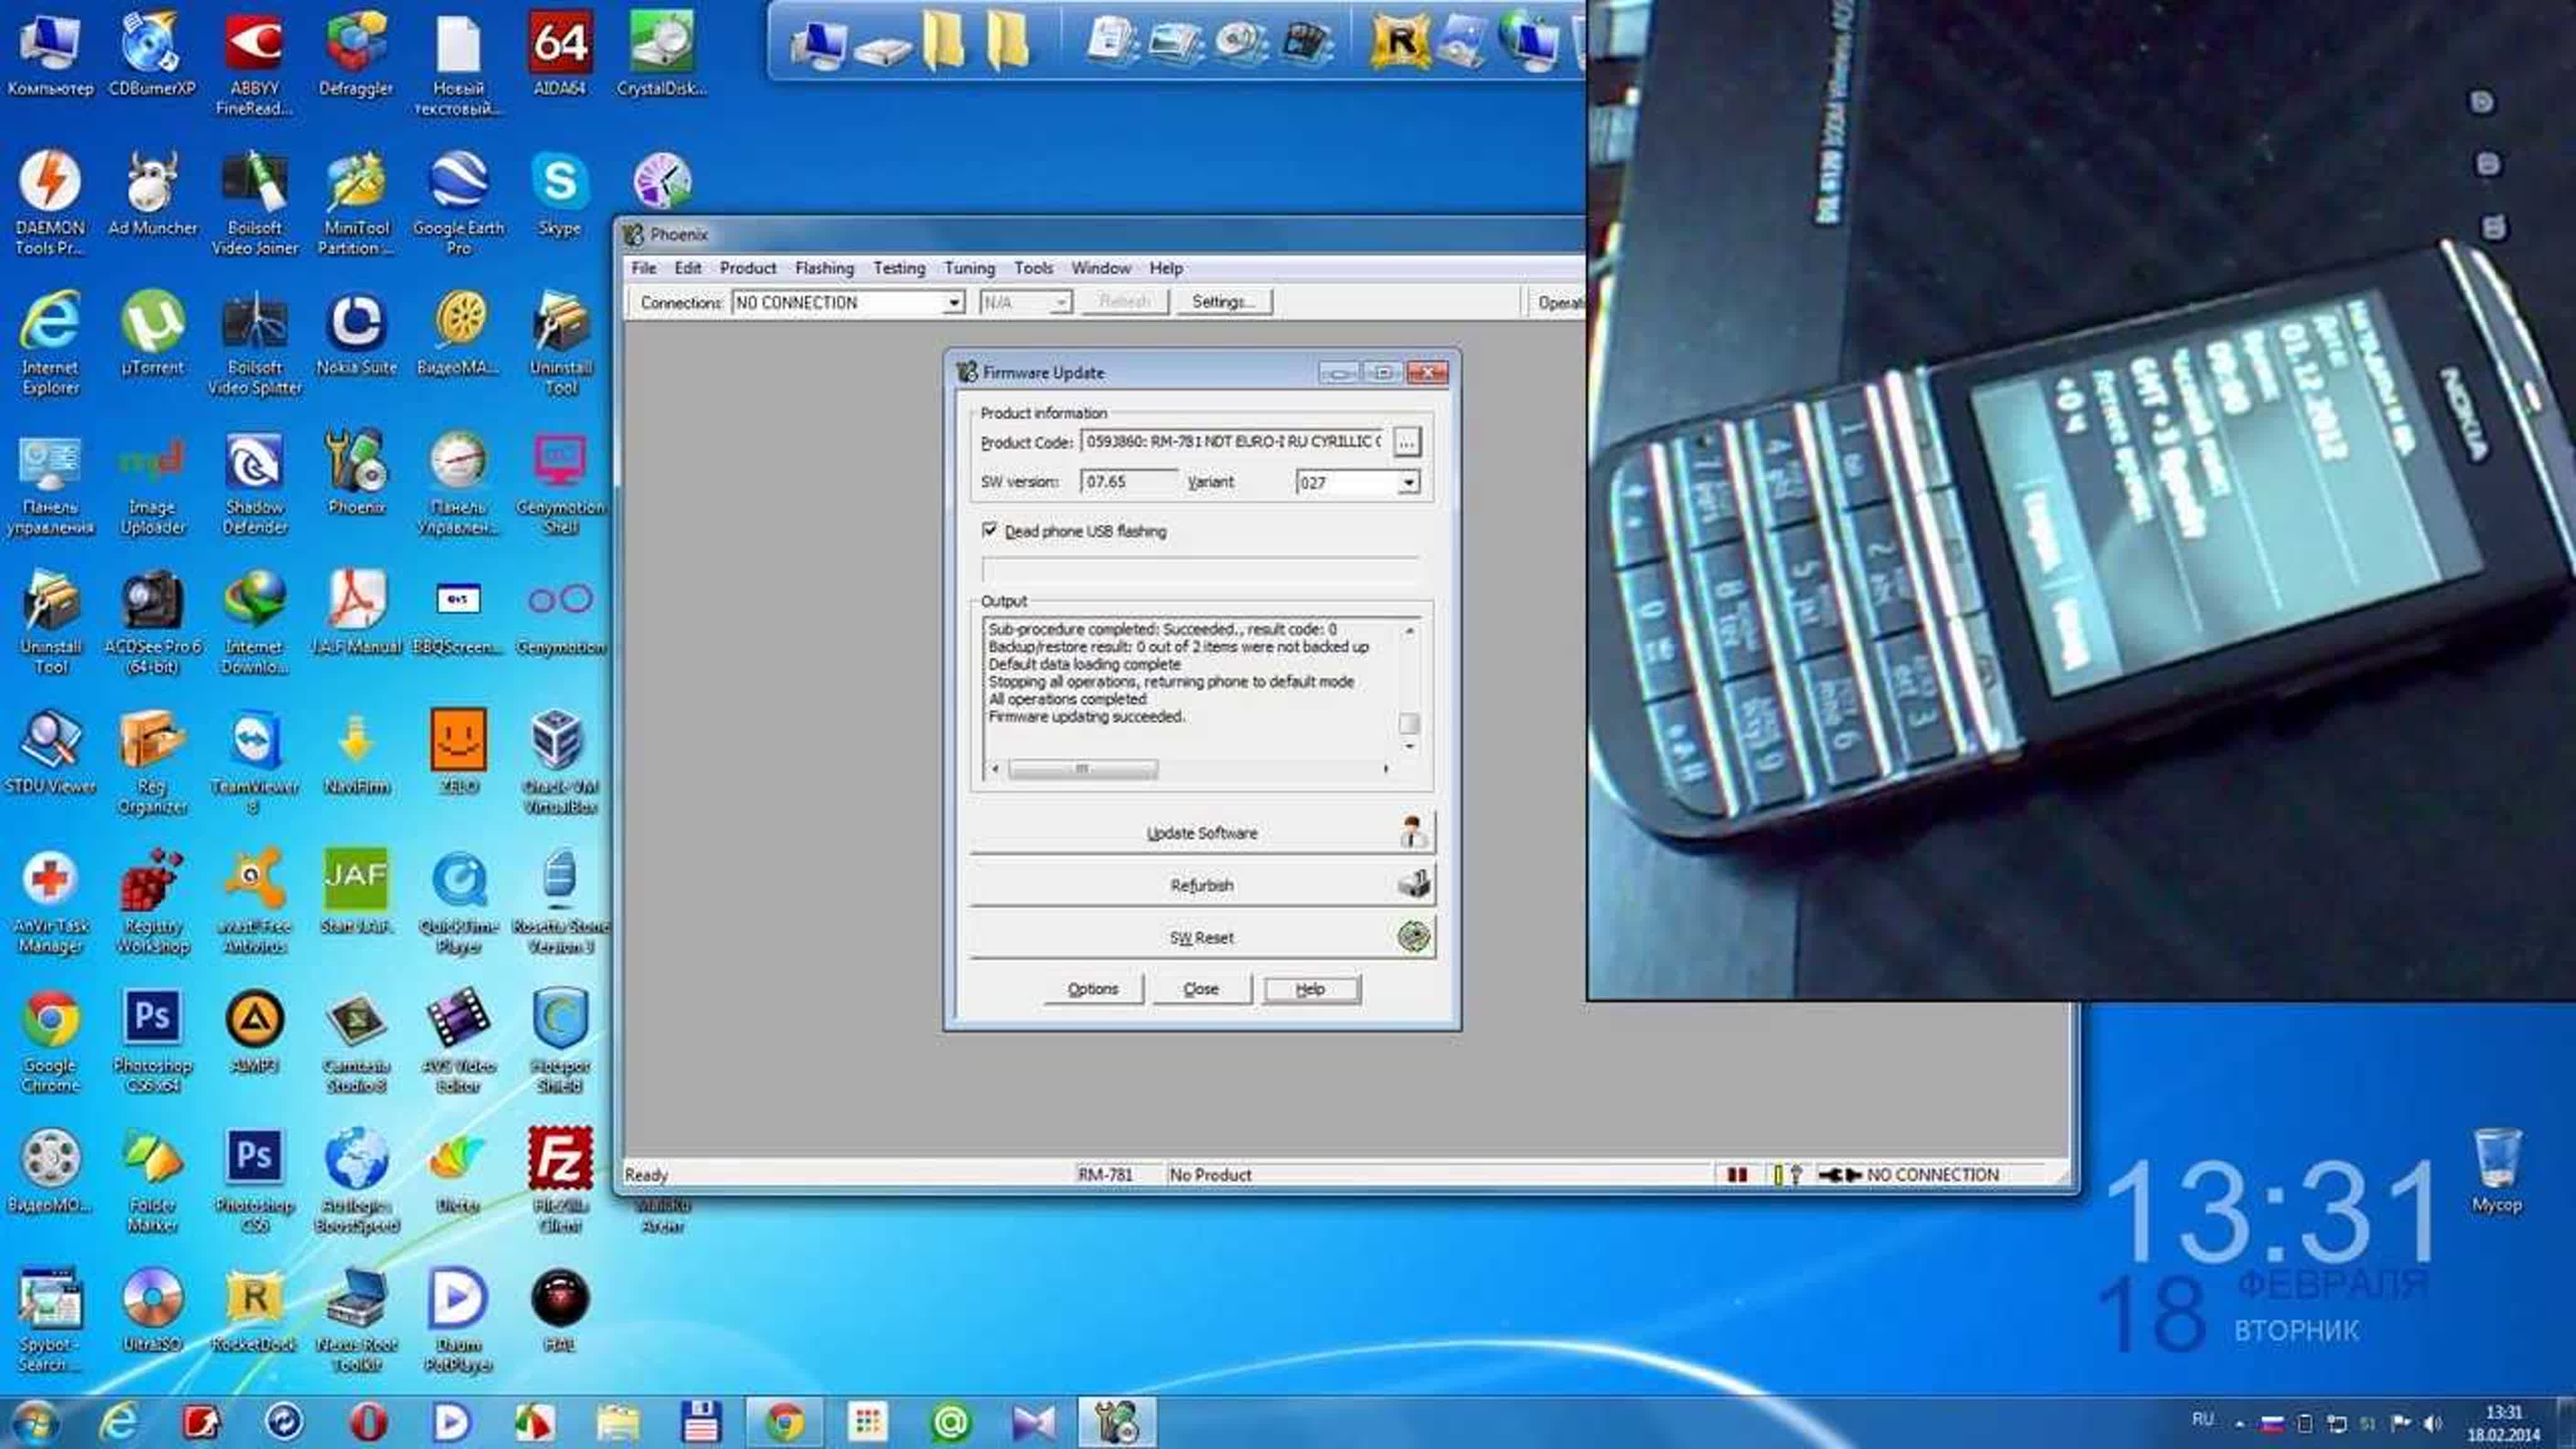Screen dimensions: 2576x1449
Task: Click the Phoenix desktop icon
Action: pyautogui.click(x=356, y=474)
